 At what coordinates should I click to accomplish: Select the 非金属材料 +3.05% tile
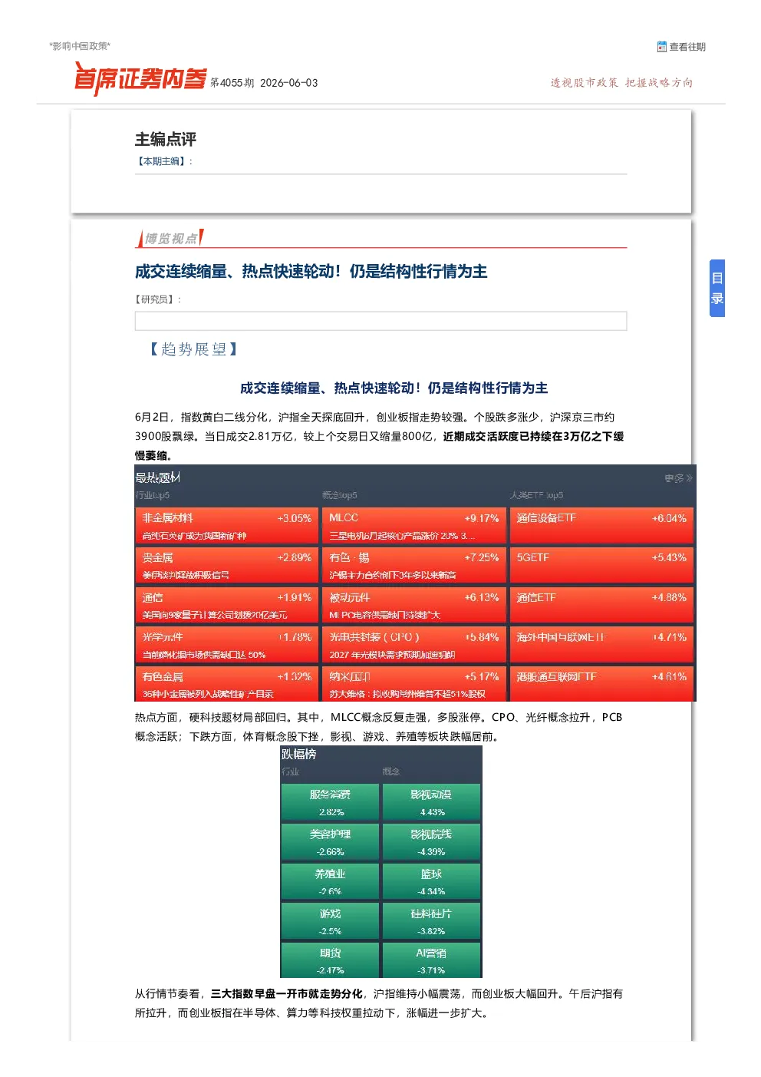coord(226,526)
